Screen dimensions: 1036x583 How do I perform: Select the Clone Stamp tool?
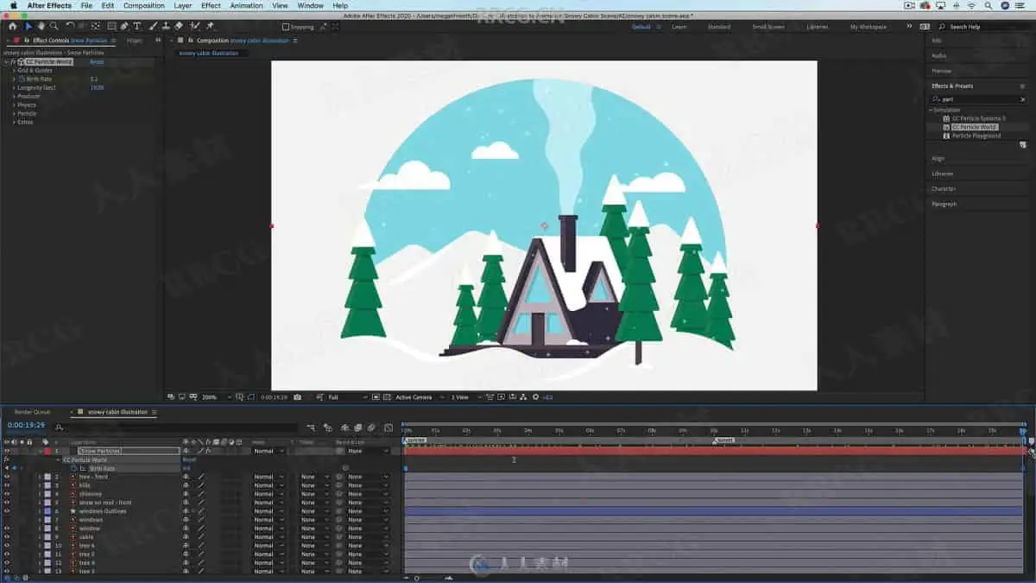166,27
